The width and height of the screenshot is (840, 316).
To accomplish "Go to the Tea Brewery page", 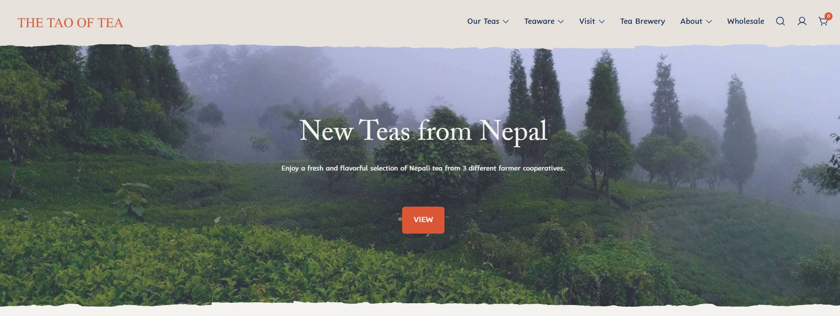I will 642,21.
